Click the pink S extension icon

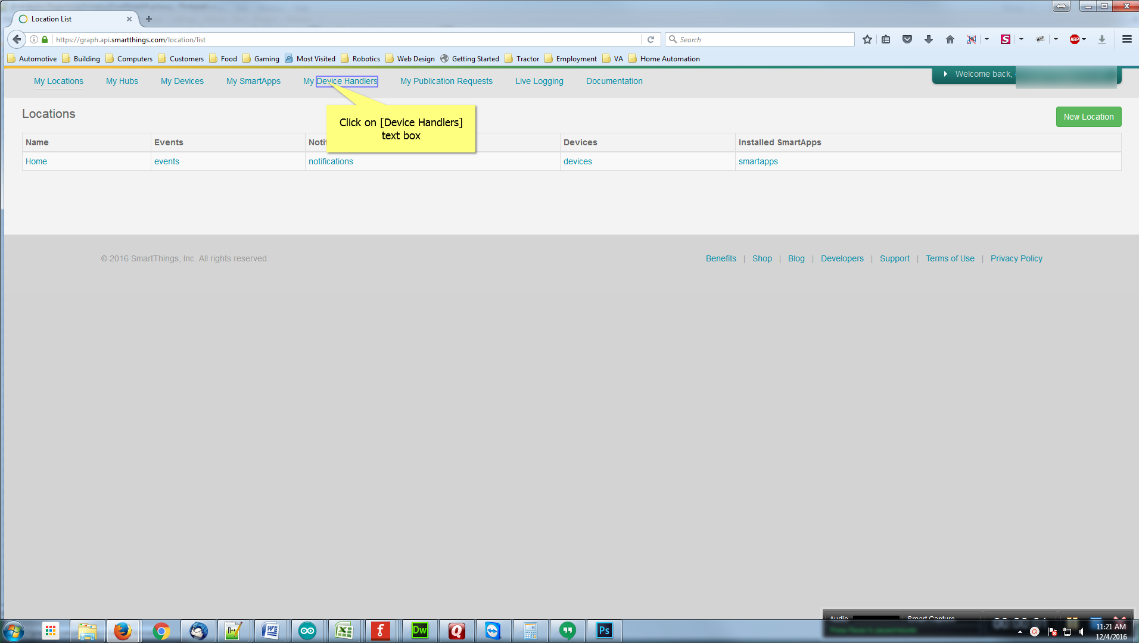click(x=1006, y=39)
